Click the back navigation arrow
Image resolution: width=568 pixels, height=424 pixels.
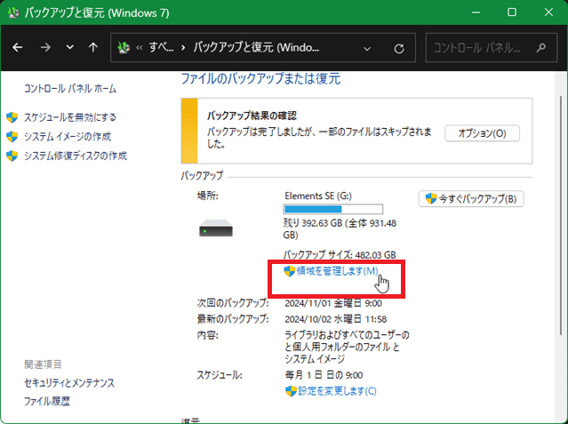[x=19, y=47]
